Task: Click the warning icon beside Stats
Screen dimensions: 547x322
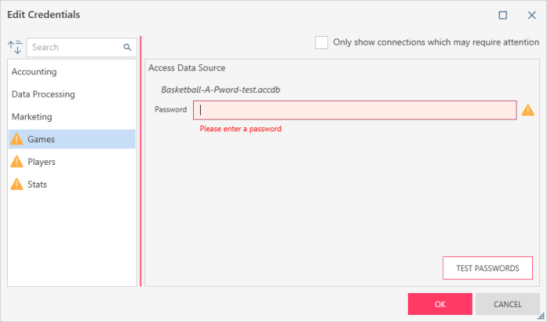Action: coord(16,184)
